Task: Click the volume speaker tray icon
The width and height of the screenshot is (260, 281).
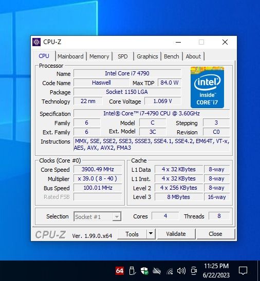Action: point(181,271)
